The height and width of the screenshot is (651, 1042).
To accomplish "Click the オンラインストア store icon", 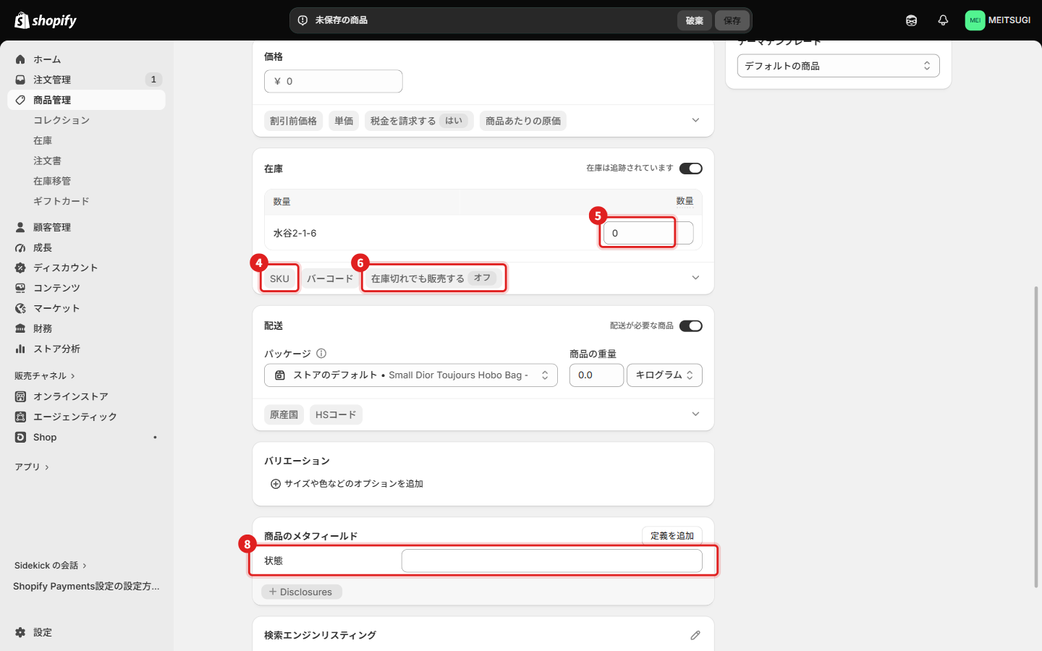I will pos(20,396).
